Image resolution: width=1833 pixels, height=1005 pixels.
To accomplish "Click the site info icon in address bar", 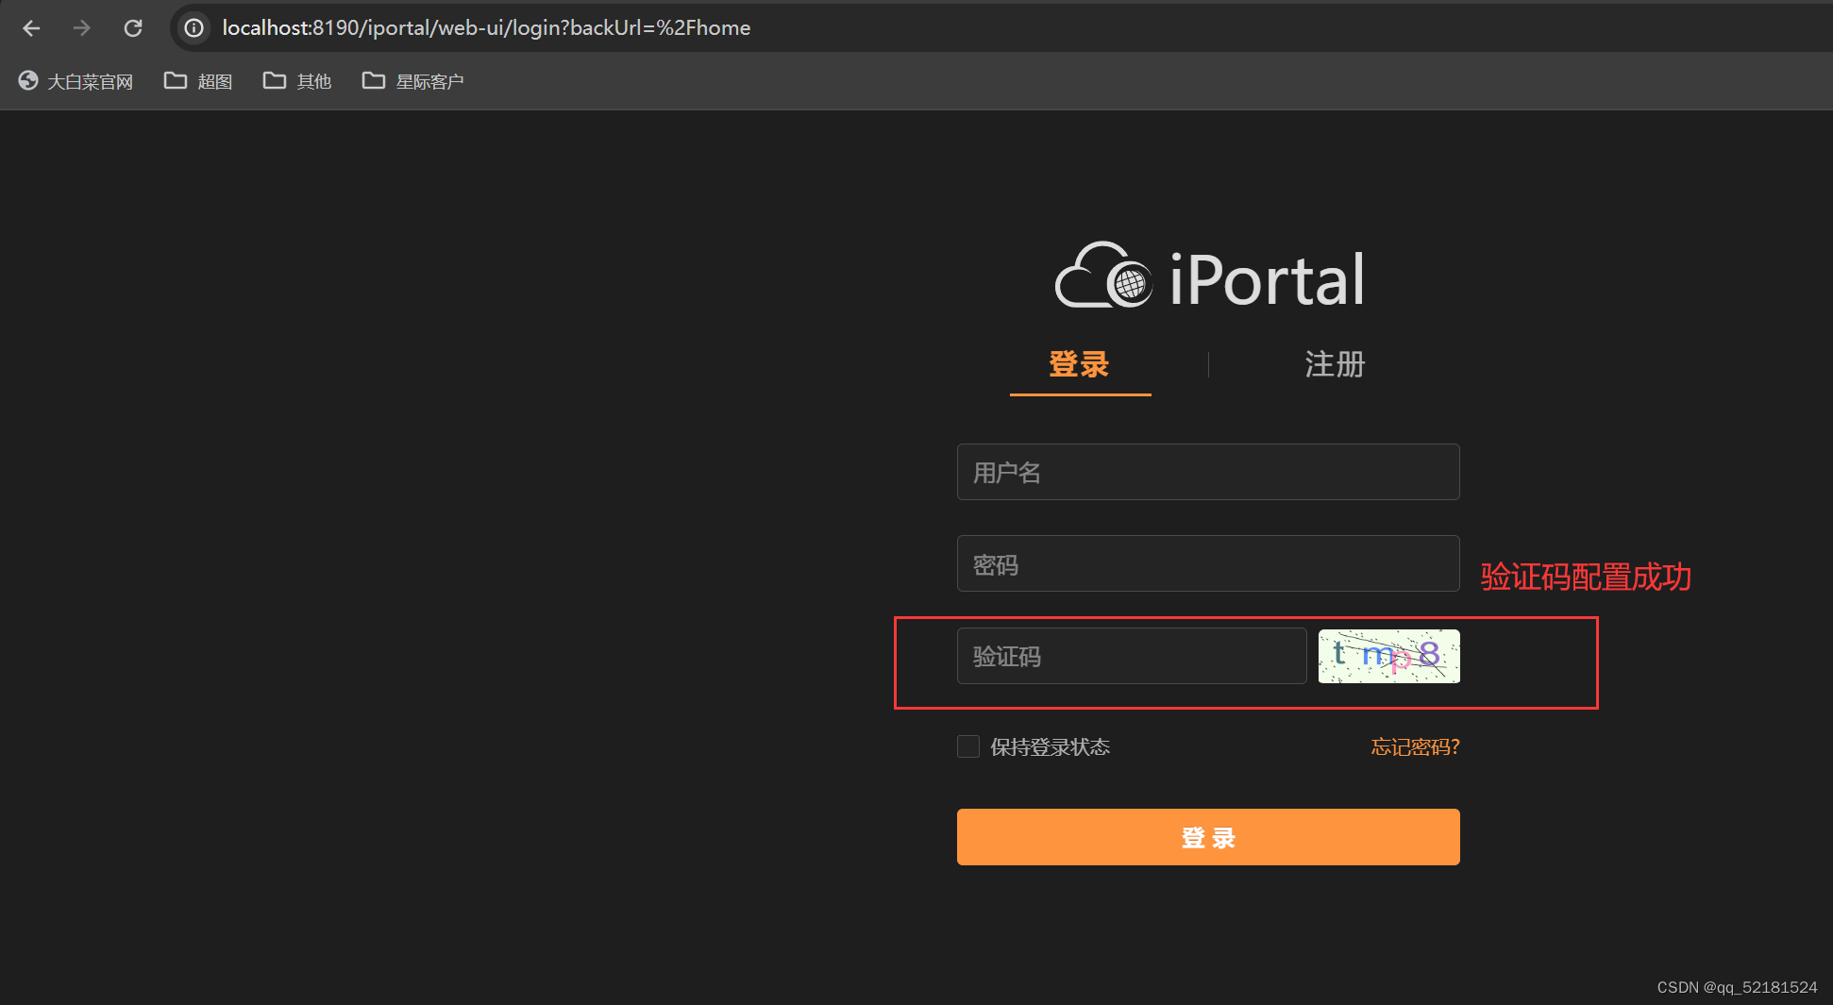I will [x=193, y=27].
